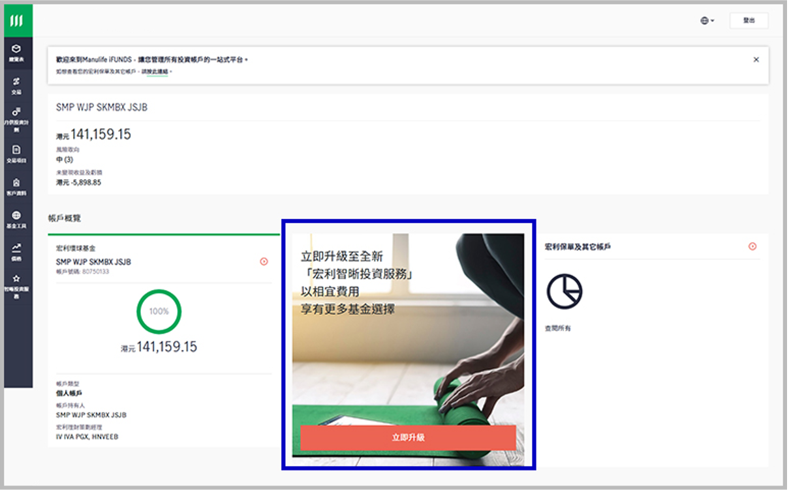The image size is (789, 490).
Task: Click the 立即升級 upgrade button
Action: click(409, 437)
